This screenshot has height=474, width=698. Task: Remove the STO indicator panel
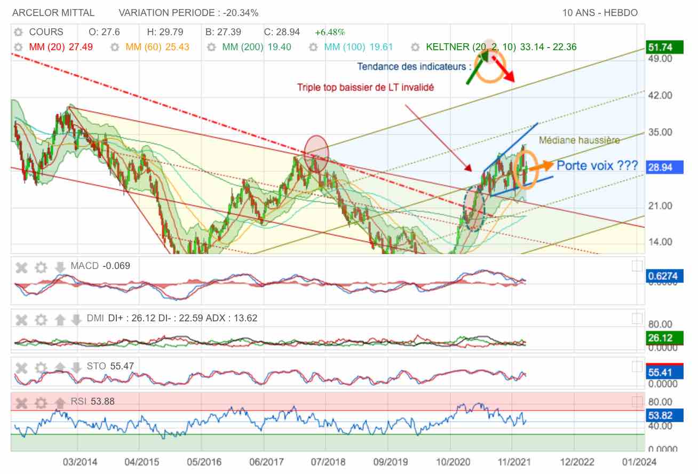(21, 367)
